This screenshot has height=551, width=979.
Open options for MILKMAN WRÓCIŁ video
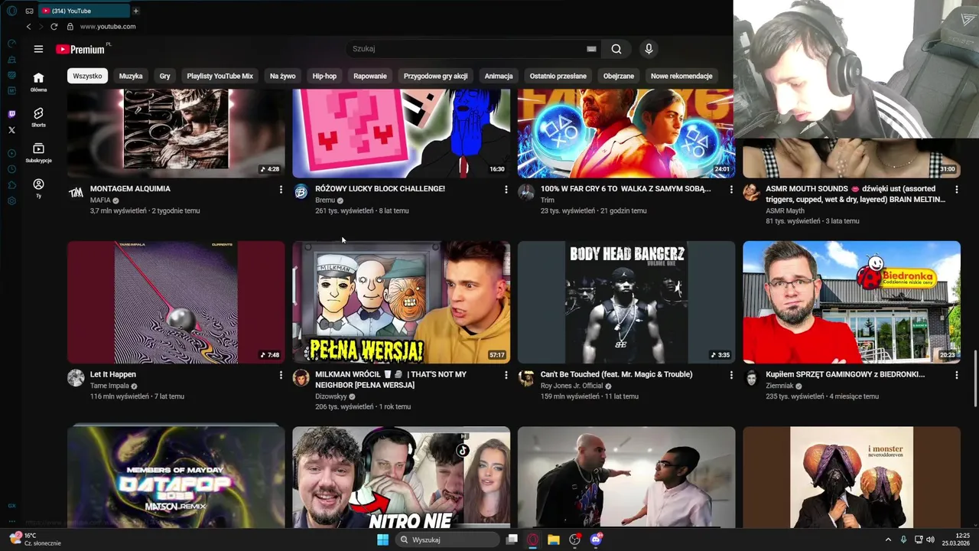coord(506,375)
